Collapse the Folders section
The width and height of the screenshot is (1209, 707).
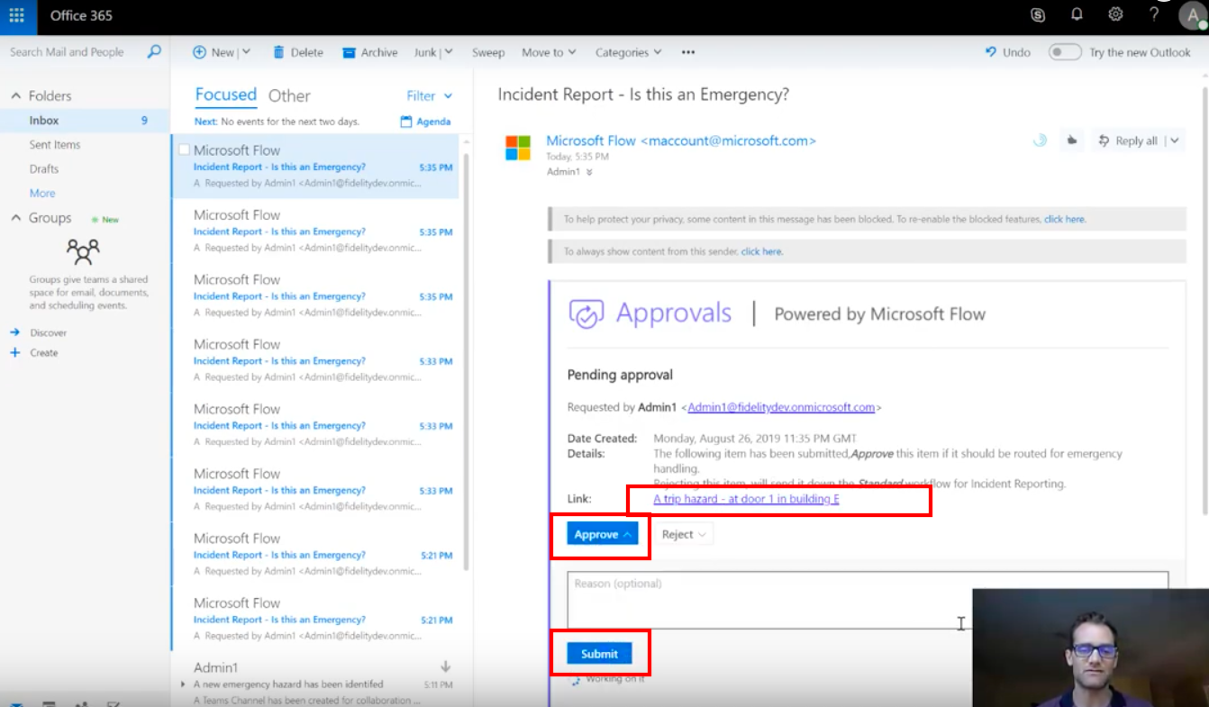point(15,95)
